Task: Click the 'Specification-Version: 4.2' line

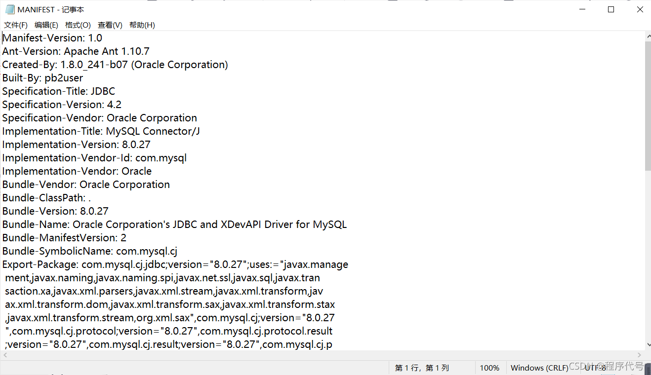Action: [62, 105]
